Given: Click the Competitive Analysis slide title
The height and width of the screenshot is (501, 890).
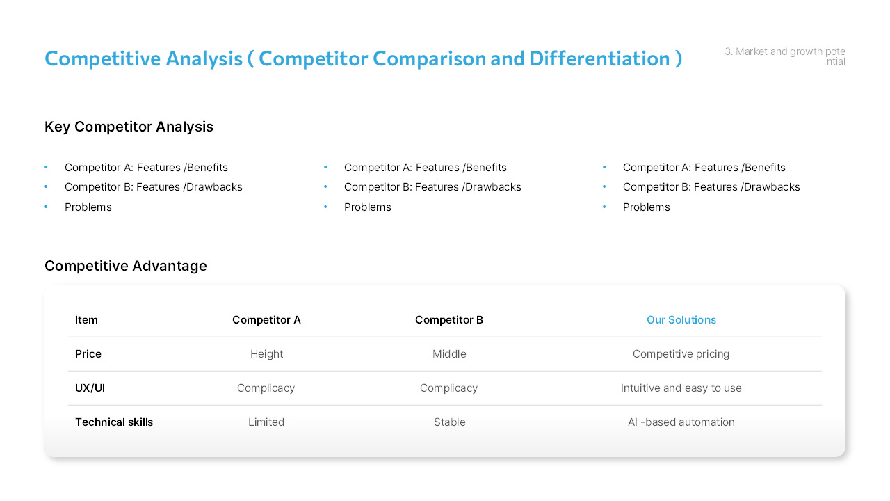Looking at the screenshot, I should 363,58.
